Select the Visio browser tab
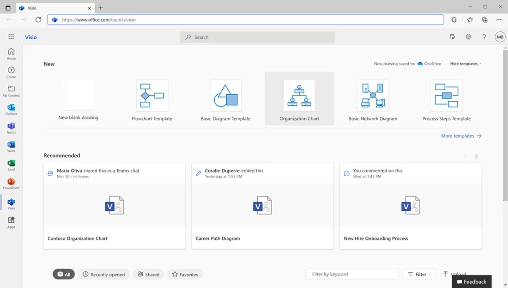This screenshot has width=508, height=288. point(55,8)
